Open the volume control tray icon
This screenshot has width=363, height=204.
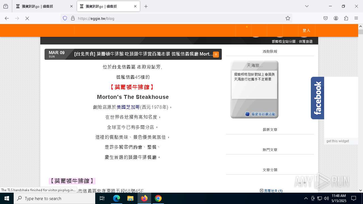[x=326, y=198]
